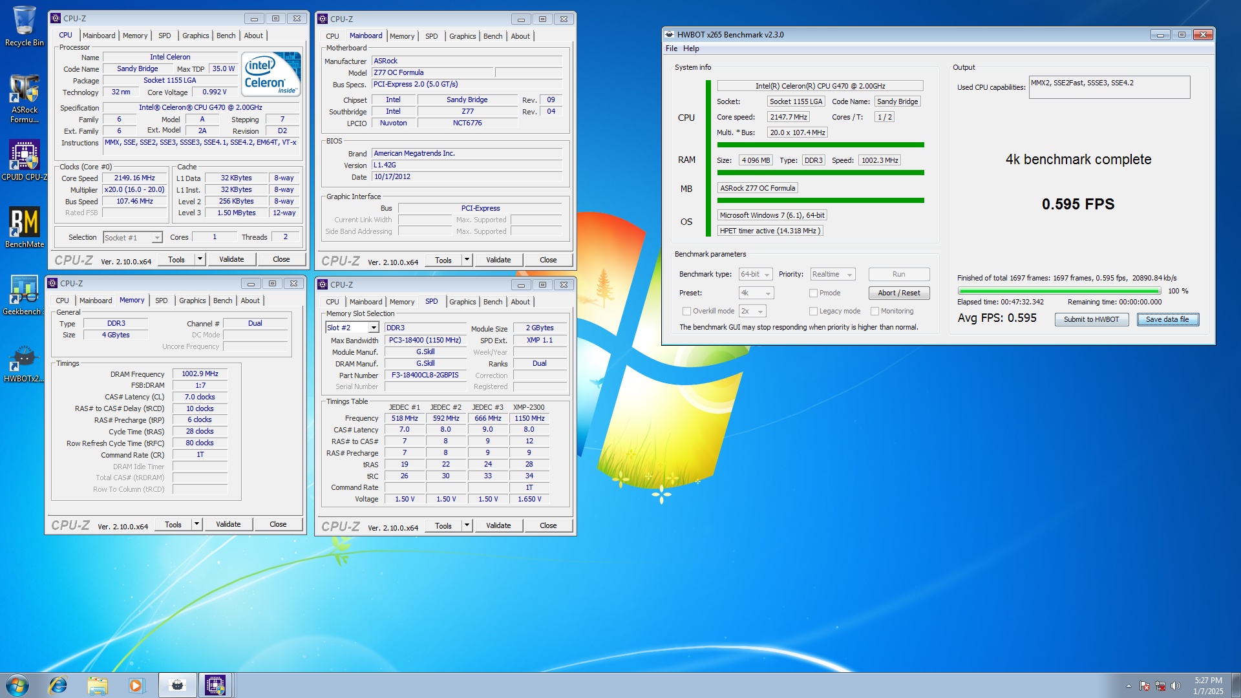Click the network tray icon

click(1160, 686)
